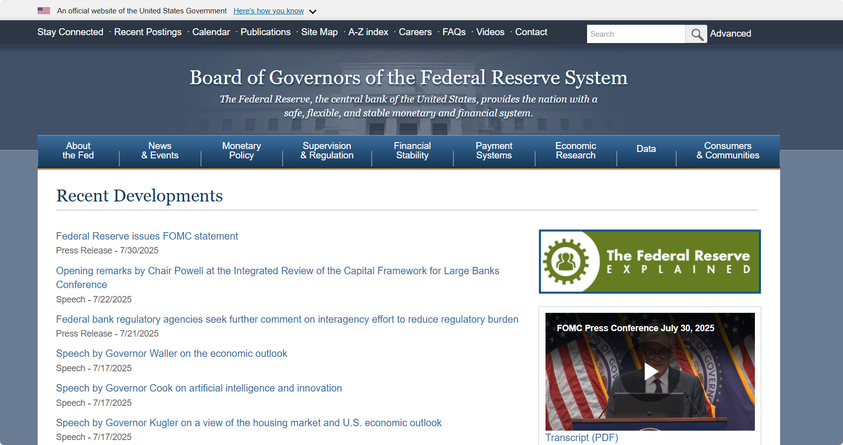This screenshot has height=445, width=843.
Task: Go to Careers page
Action: pos(415,32)
